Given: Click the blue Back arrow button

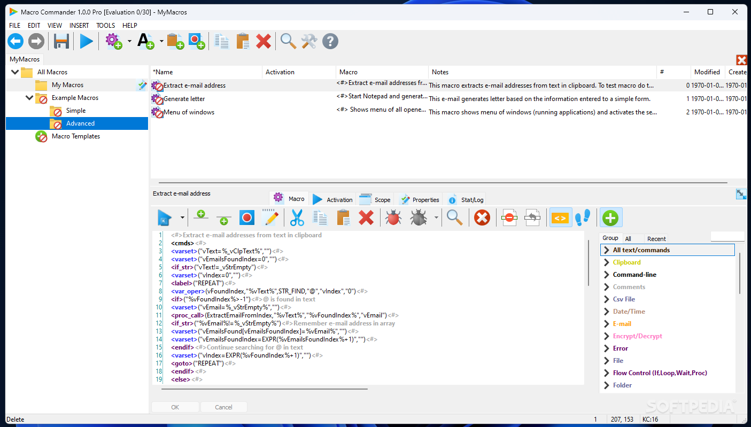Looking at the screenshot, I should [16, 41].
